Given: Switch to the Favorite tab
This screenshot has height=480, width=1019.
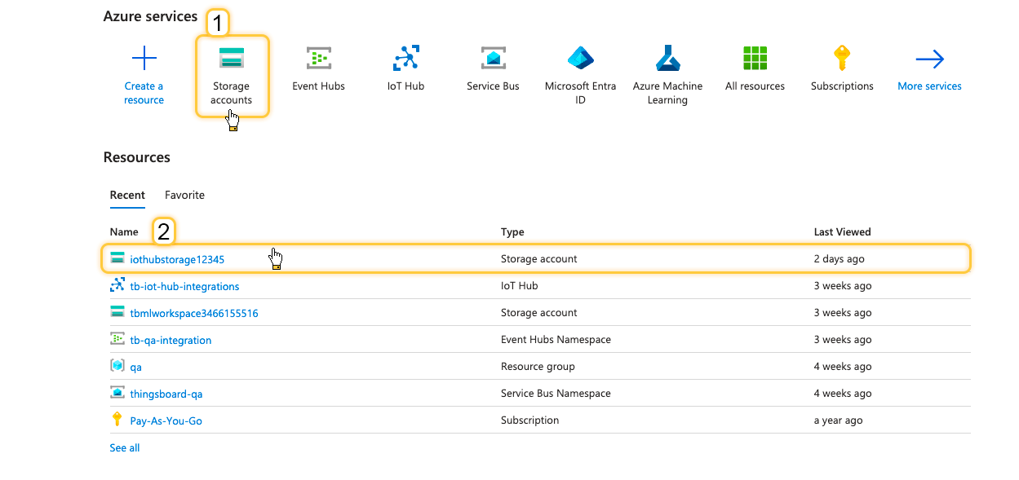Looking at the screenshot, I should (184, 196).
